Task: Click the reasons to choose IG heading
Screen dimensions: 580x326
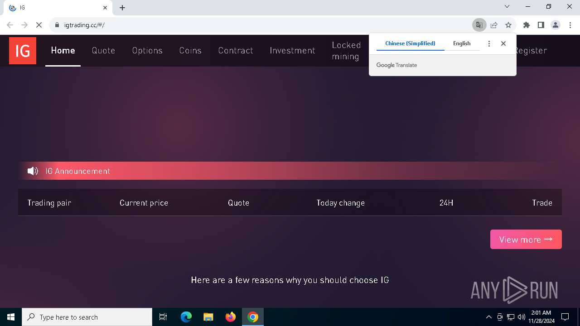Action: (290, 280)
